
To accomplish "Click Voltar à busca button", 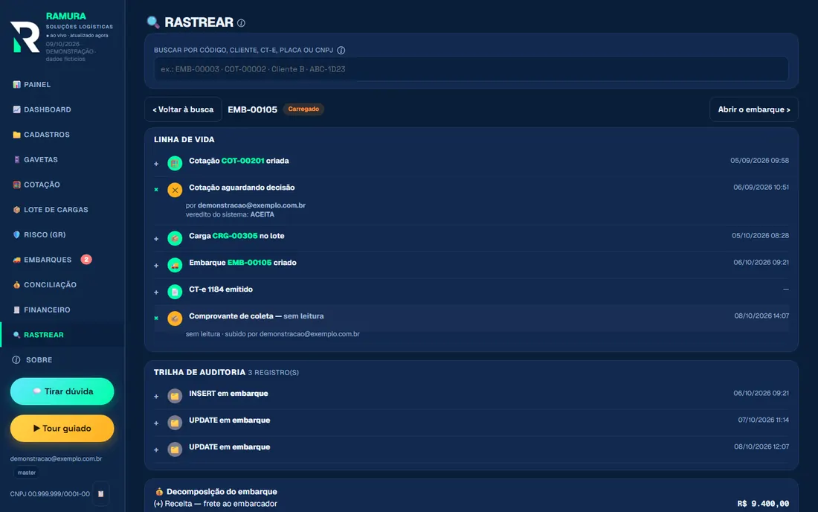I will pyautogui.click(x=183, y=109).
